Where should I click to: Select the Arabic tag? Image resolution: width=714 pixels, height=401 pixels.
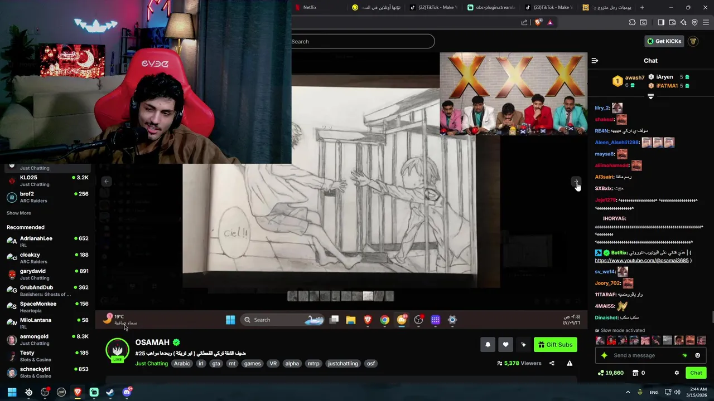click(x=182, y=364)
